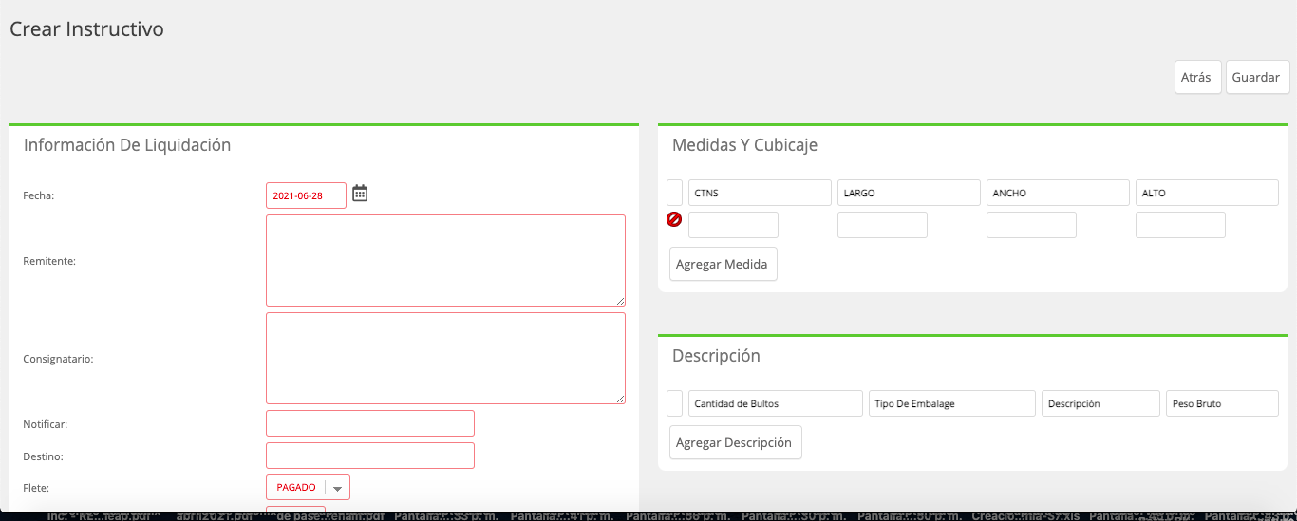
Task: Select the Peso Bruto header
Action: 1223,403
